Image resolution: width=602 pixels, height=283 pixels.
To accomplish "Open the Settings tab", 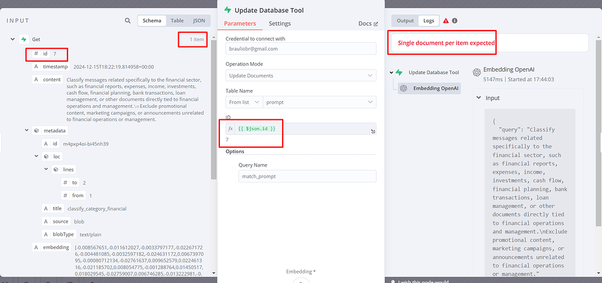I will pos(280,24).
